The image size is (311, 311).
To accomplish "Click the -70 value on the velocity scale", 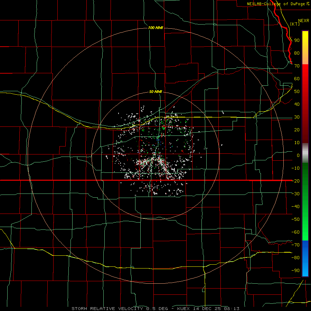I will pyautogui.click(x=295, y=245).
